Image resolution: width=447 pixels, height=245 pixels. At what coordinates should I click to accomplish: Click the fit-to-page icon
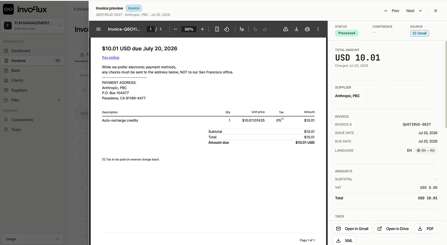pos(217,29)
